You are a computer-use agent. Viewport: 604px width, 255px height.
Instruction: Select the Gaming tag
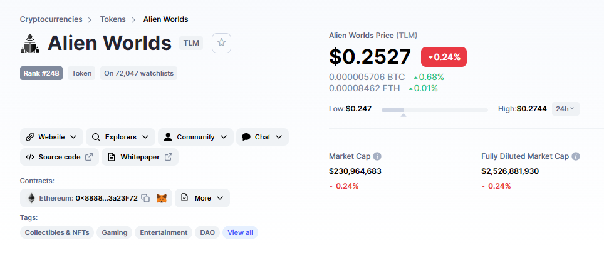click(115, 232)
